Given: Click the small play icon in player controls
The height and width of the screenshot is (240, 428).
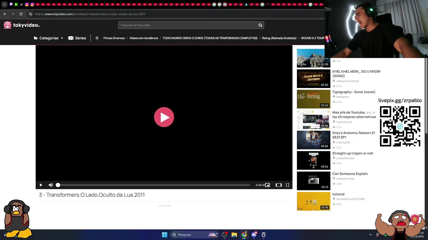Looking at the screenshot, I should (x=41, y=185).
